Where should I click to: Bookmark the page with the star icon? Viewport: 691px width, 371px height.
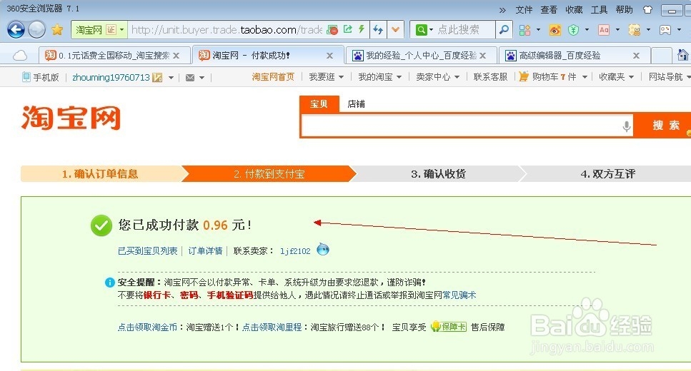coord(57,29)
